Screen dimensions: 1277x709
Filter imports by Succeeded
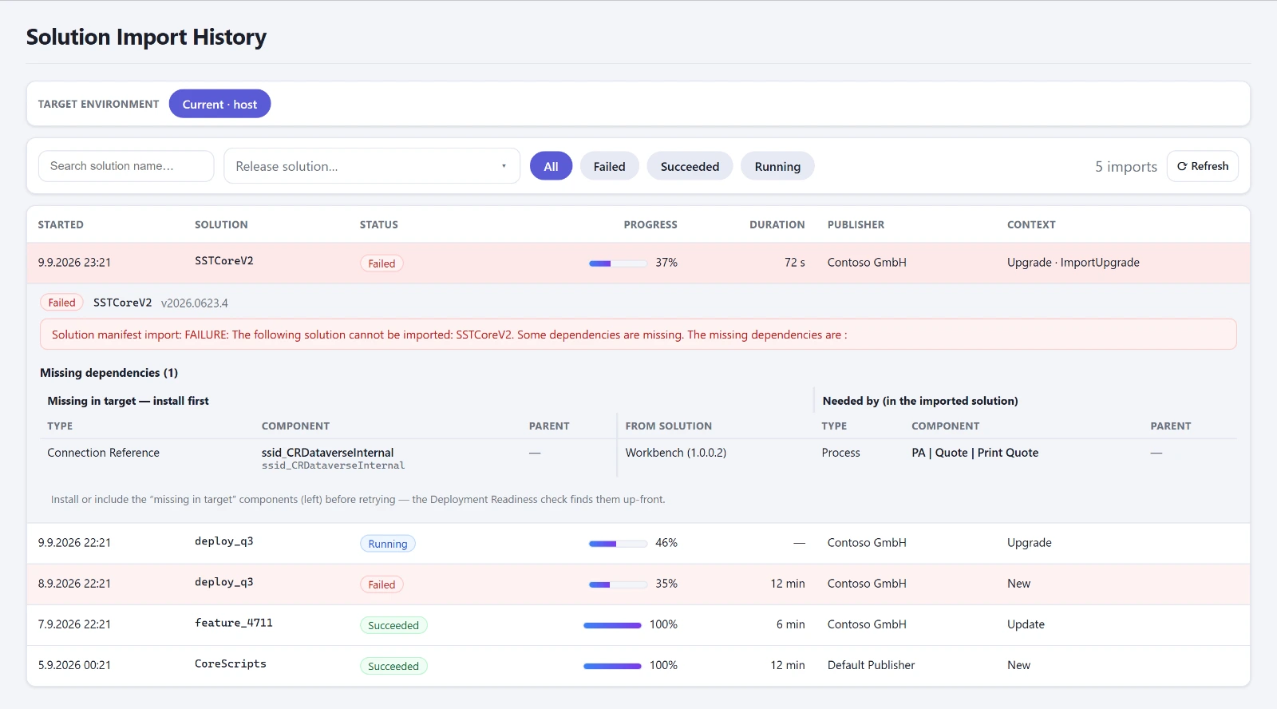(x=690, y=166)
